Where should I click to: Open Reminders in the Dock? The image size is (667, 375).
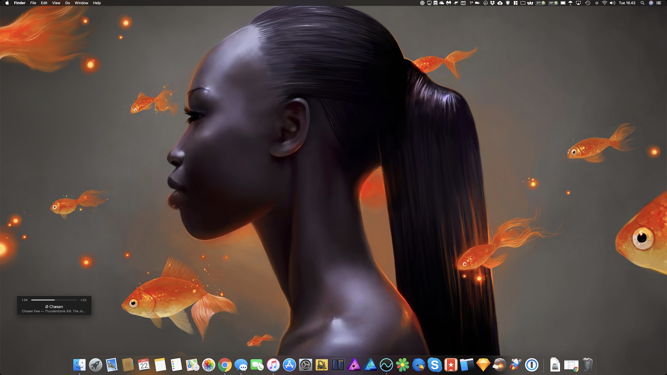click(x=176, y=365)
